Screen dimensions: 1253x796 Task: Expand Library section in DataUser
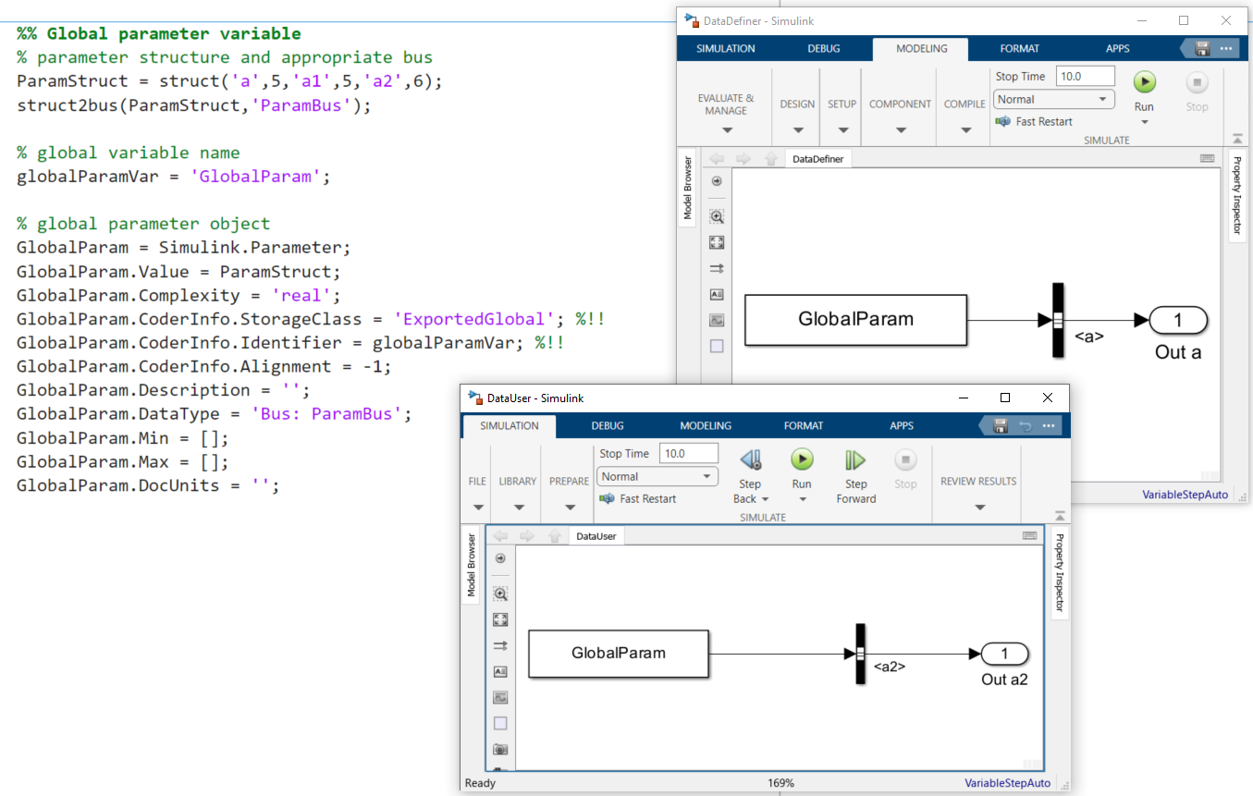point(518,508)
